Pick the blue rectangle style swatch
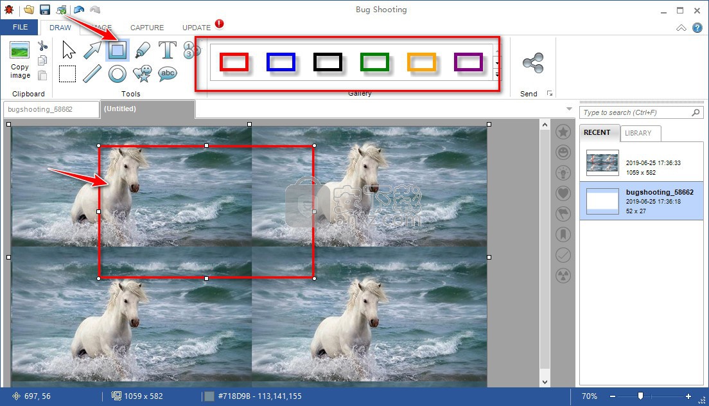Screen dimensions: 709x406 [x=281, y=62]
